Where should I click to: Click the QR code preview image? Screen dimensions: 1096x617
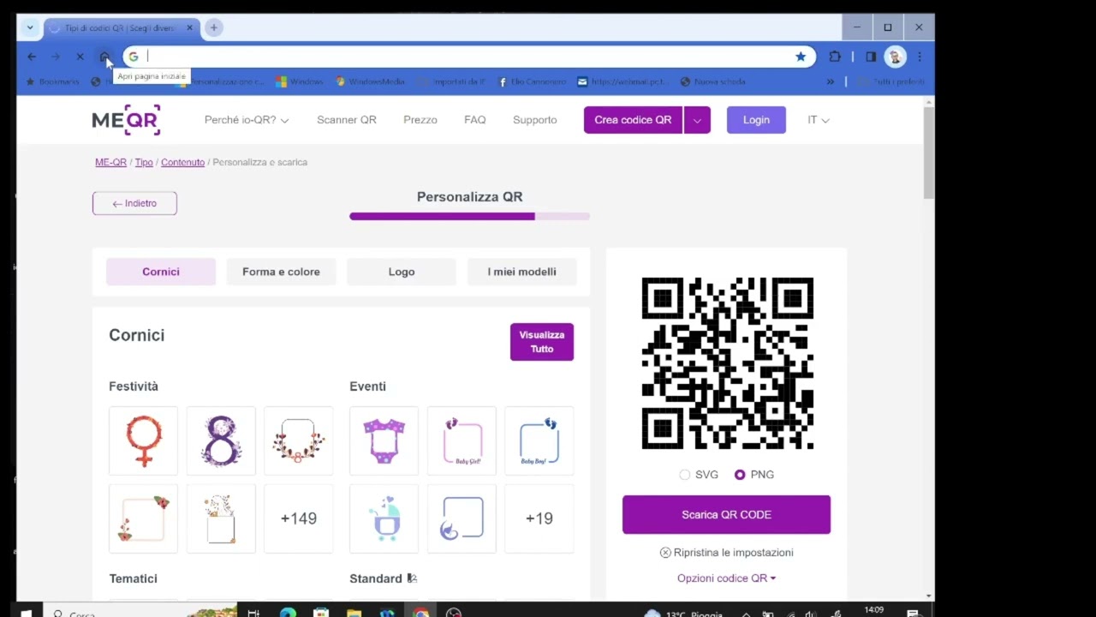coord(727,363)
